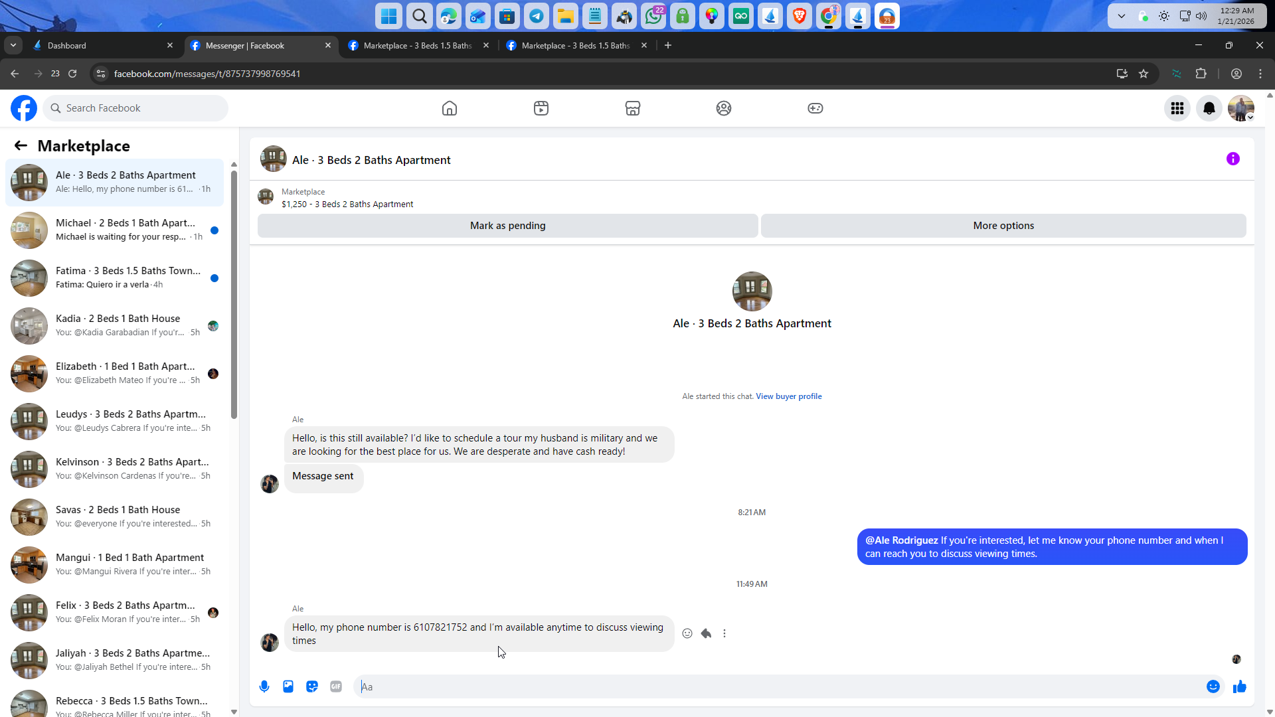The height and width of the screenshot is (717, 1275).
Task: Send a thumbs up like
Action: click(x=1240, y=686)
